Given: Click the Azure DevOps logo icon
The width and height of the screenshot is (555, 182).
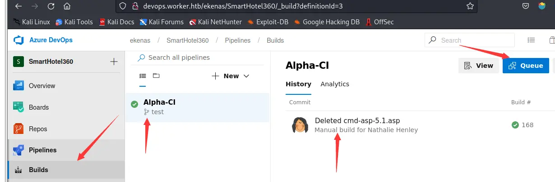Looking at the screenshot, I should pos(18,40).
